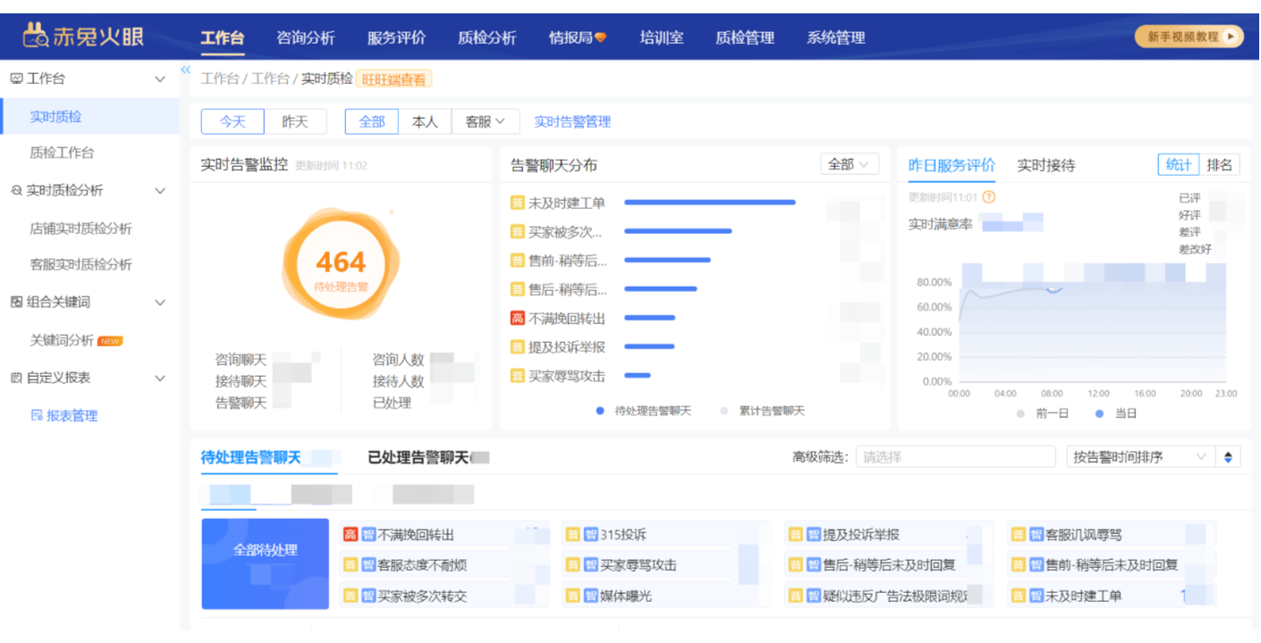Click the 未及时建工单 blue bar
The height and width of the screenshot is (643, 1261).
coord(709,203)
